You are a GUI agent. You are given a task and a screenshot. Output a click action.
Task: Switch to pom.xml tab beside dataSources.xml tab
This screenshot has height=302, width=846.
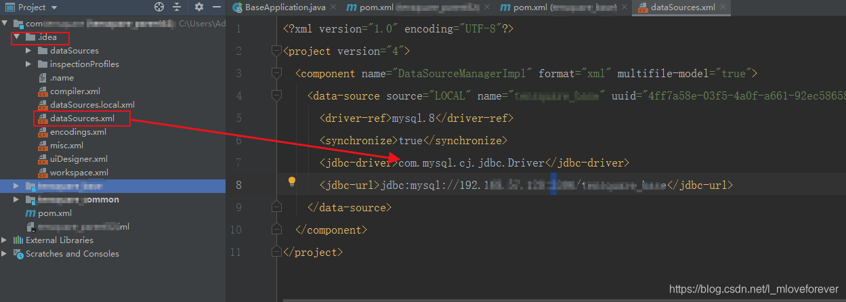pos(564,7)
